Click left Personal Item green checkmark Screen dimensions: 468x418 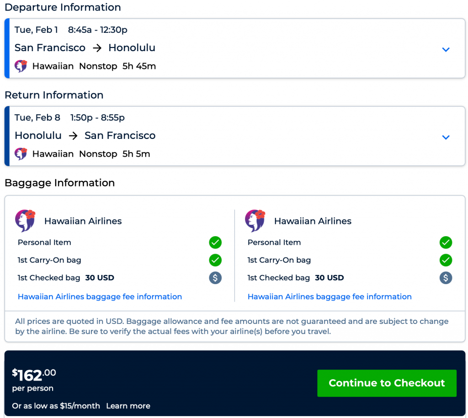coord(215,243)
